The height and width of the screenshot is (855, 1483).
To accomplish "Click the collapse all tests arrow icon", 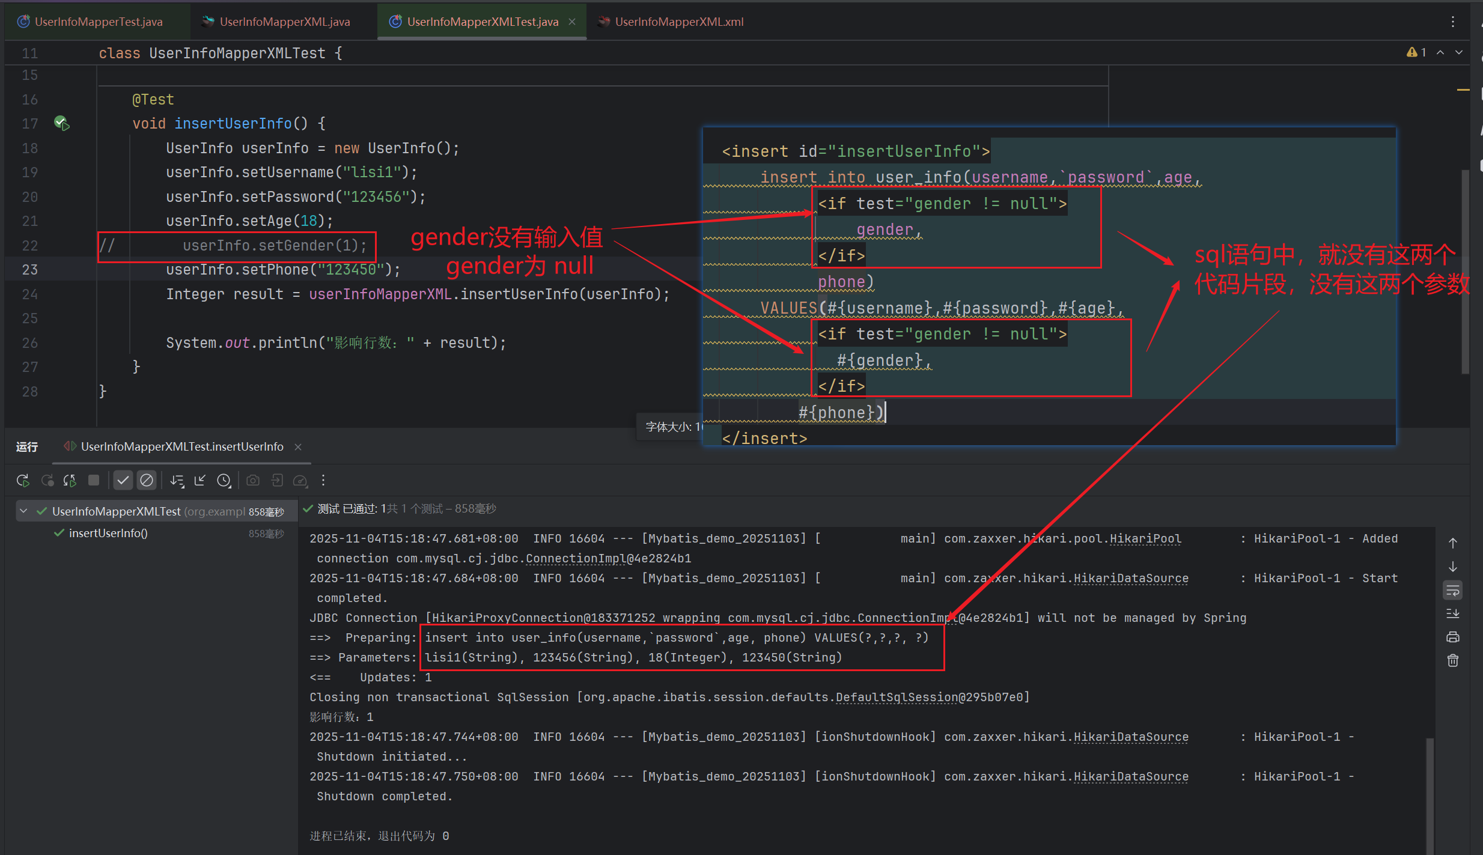I will pyautogui.click(x=200, y=481).
